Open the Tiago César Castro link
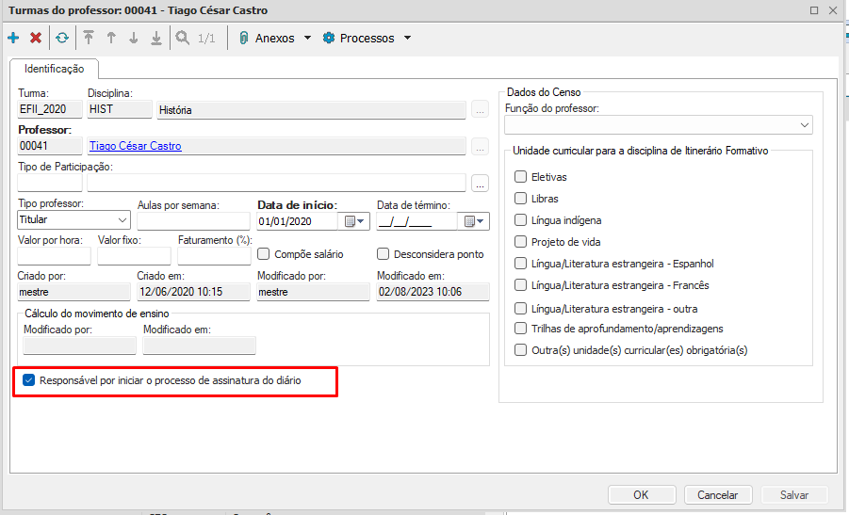 click(136, 147)
